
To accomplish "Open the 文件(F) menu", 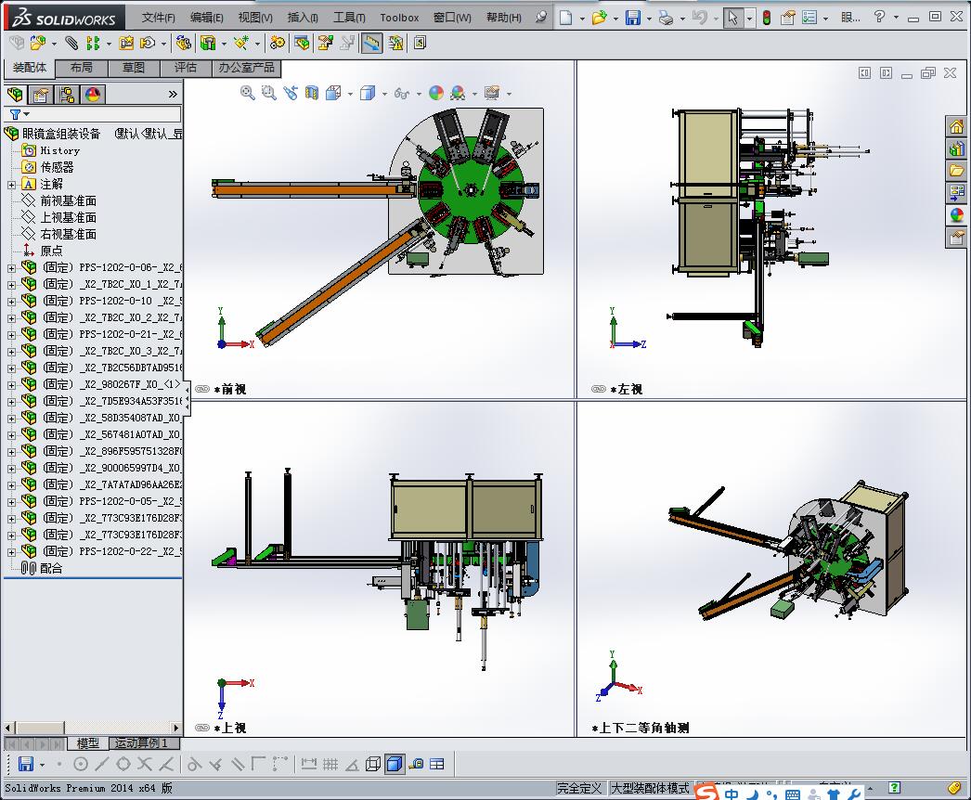I will (x=159, y=18).
